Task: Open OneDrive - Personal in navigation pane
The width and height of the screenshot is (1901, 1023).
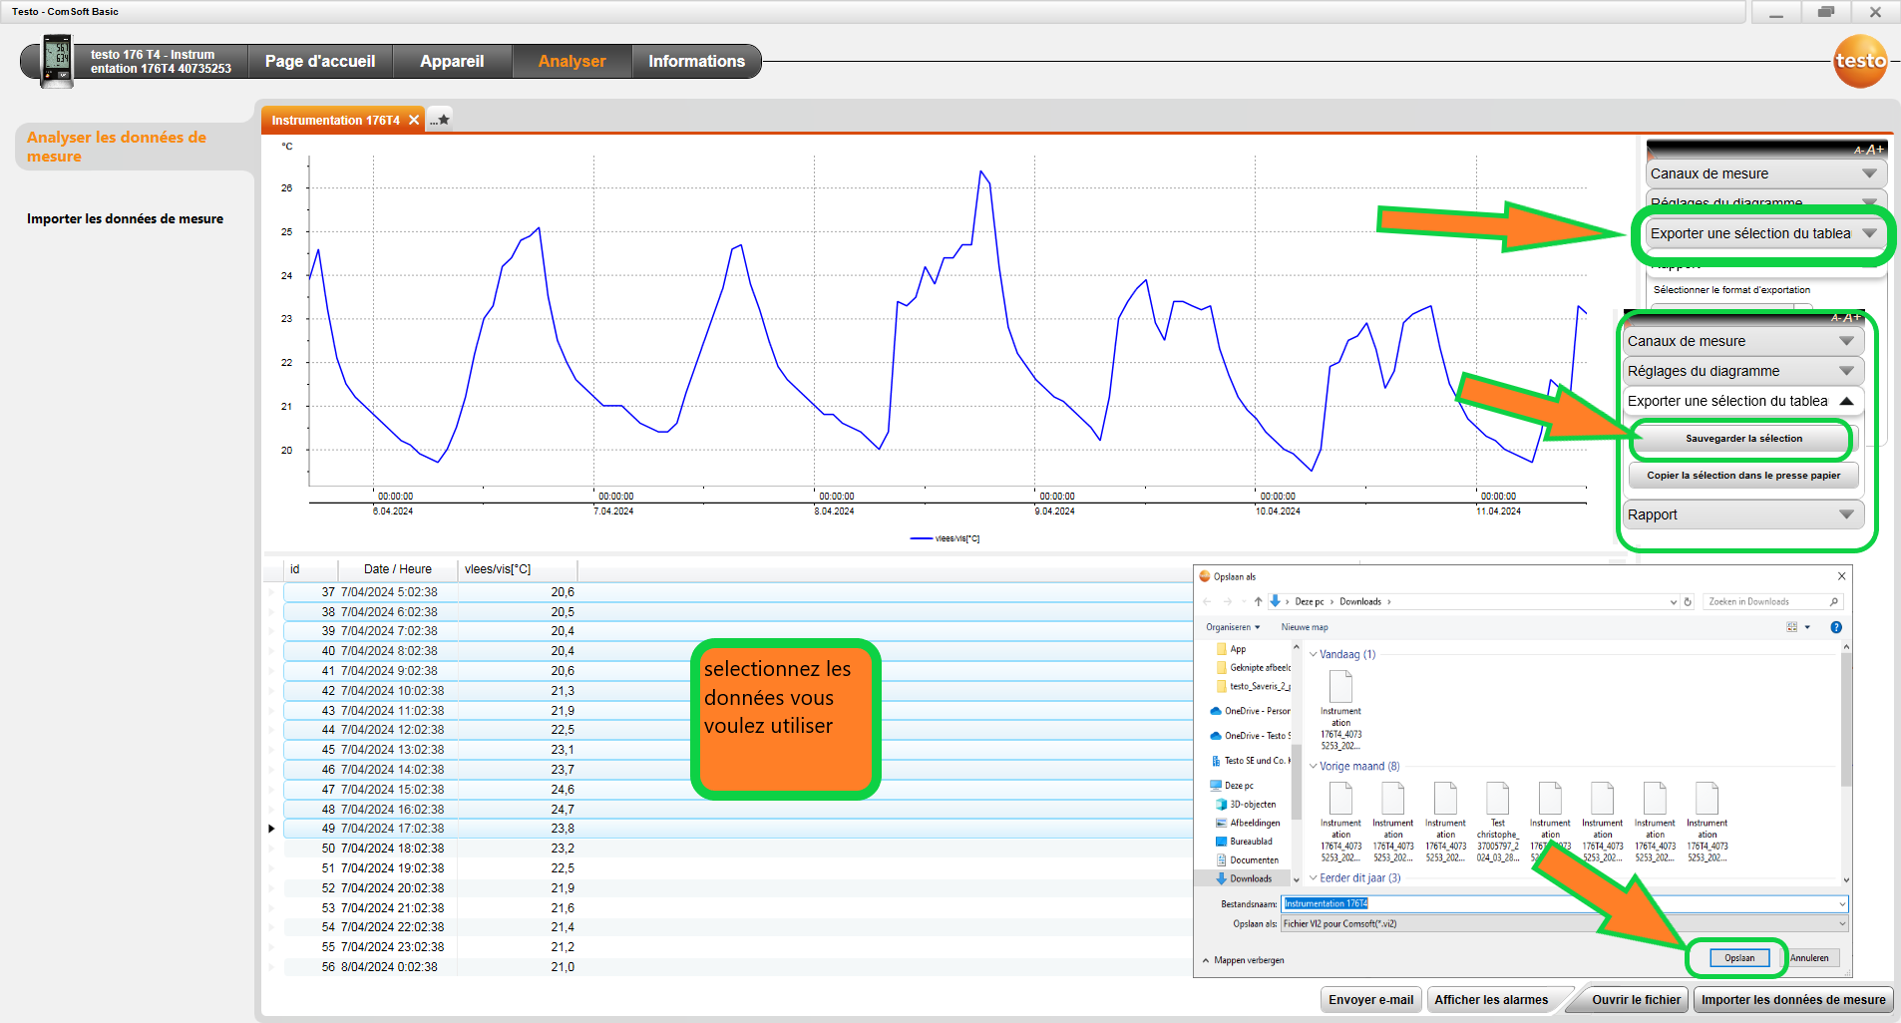Action: (x=1250, y=711)
